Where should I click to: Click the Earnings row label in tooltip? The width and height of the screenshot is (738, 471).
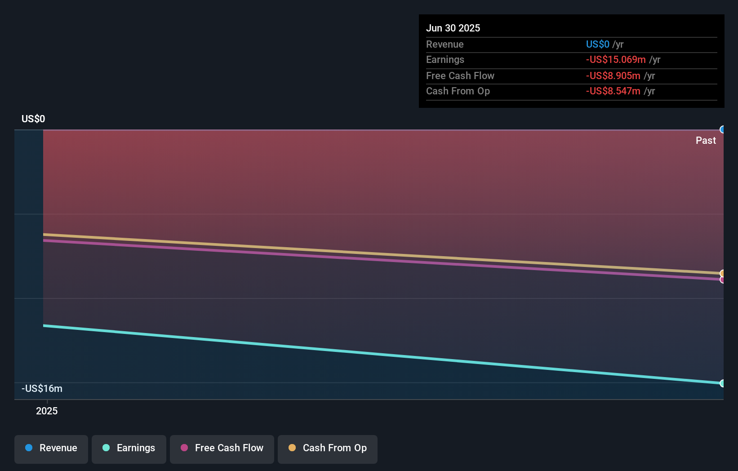[445, 59]
